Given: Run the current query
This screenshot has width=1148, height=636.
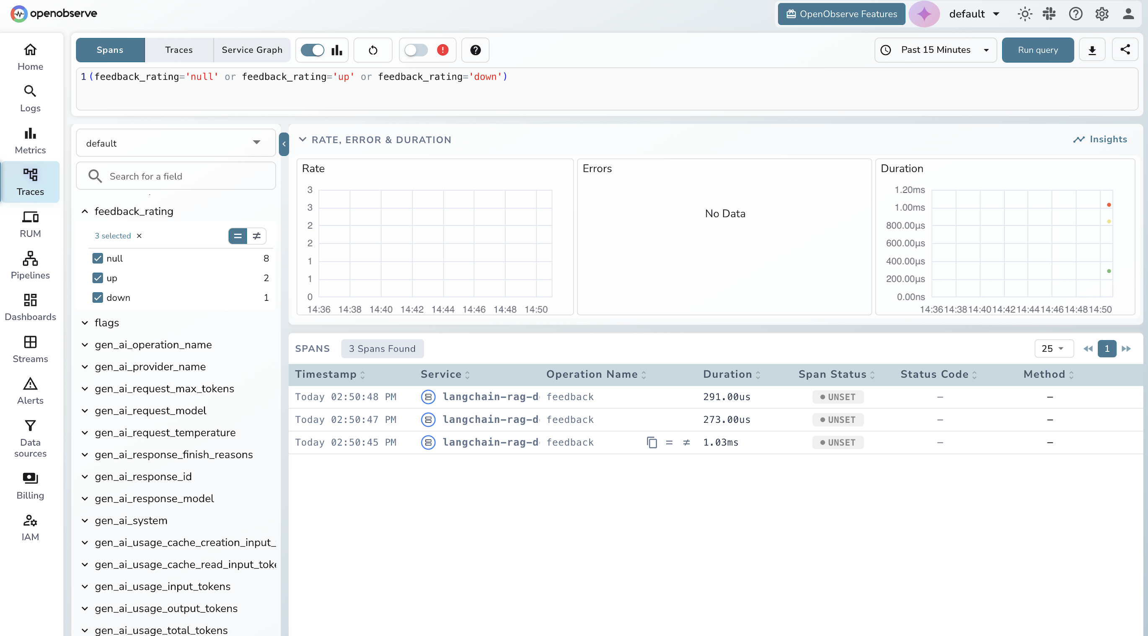Looking at the screenshot, I should 1037,50.
